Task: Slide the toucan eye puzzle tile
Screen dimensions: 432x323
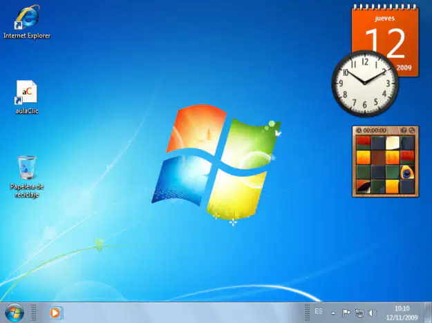Action: (x=407, y=173)
